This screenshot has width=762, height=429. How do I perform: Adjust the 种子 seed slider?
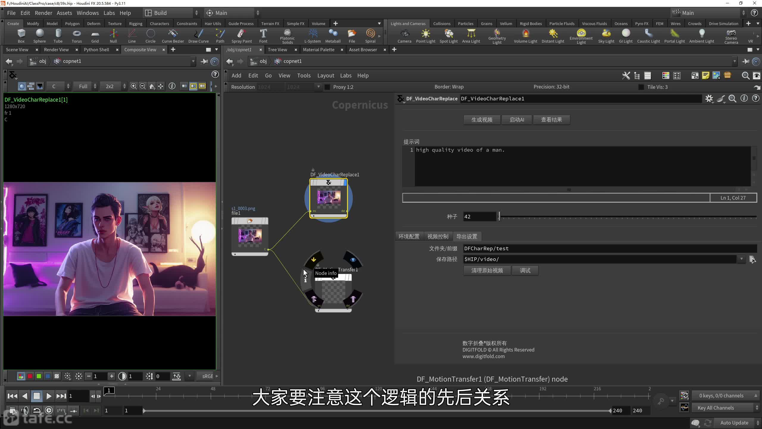coord(500,217)
